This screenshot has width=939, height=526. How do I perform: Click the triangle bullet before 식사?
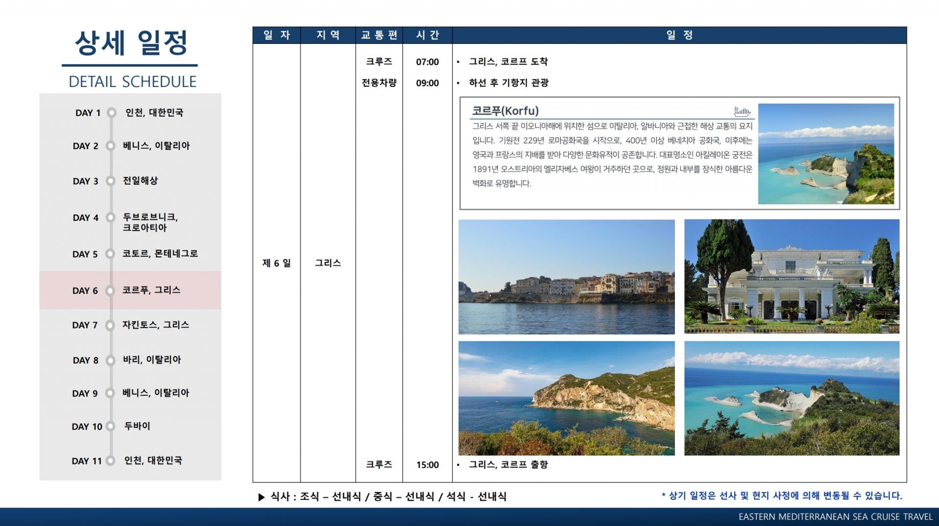click(262, 497)
